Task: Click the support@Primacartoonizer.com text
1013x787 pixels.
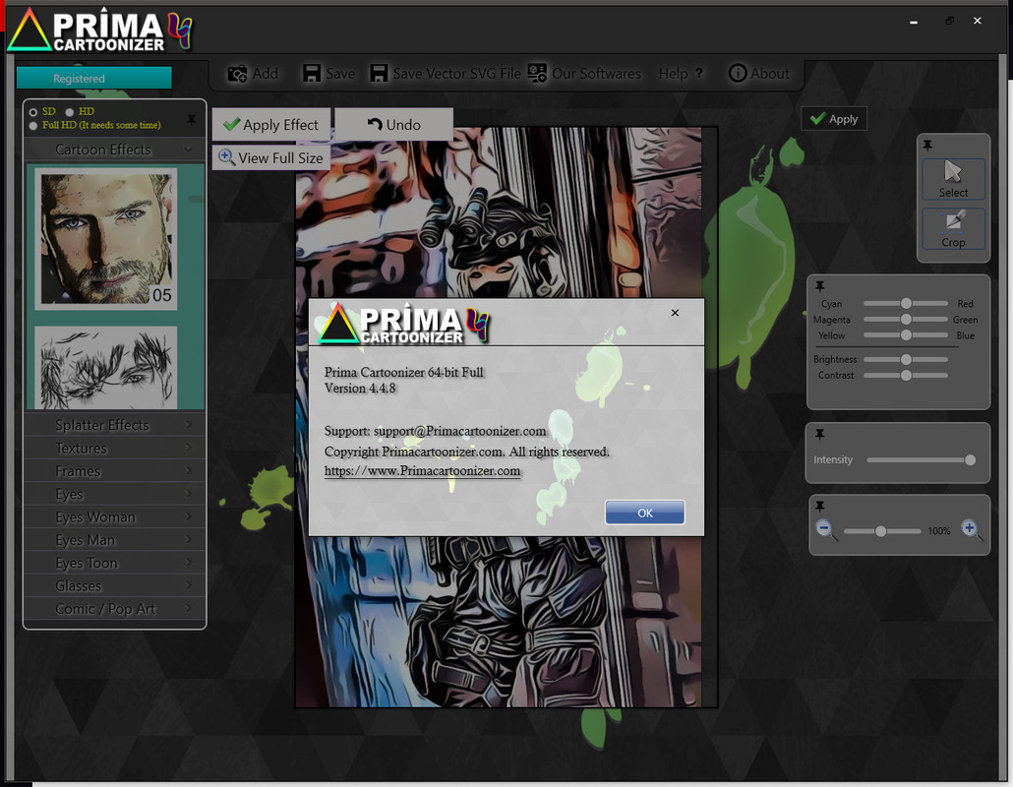Action: coord(460,431)
